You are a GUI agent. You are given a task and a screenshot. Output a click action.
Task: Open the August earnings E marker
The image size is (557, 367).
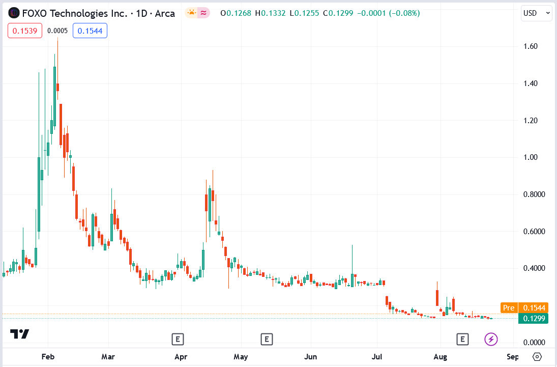point(462,340)
